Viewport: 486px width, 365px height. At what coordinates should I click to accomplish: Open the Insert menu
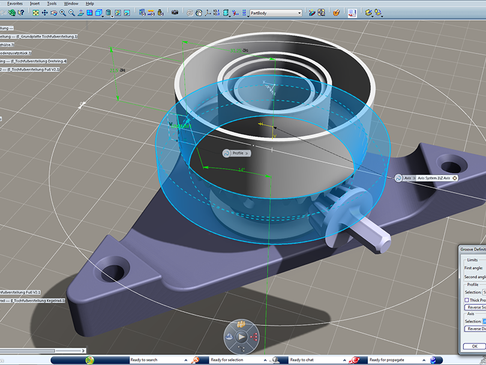[35, 3]
